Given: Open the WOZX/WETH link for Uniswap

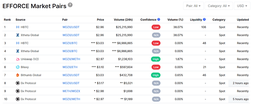Looking at the screenshot, I should point(71,59).
